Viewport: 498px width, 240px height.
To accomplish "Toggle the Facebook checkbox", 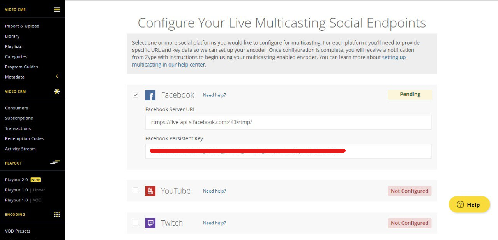I will 136,95.
